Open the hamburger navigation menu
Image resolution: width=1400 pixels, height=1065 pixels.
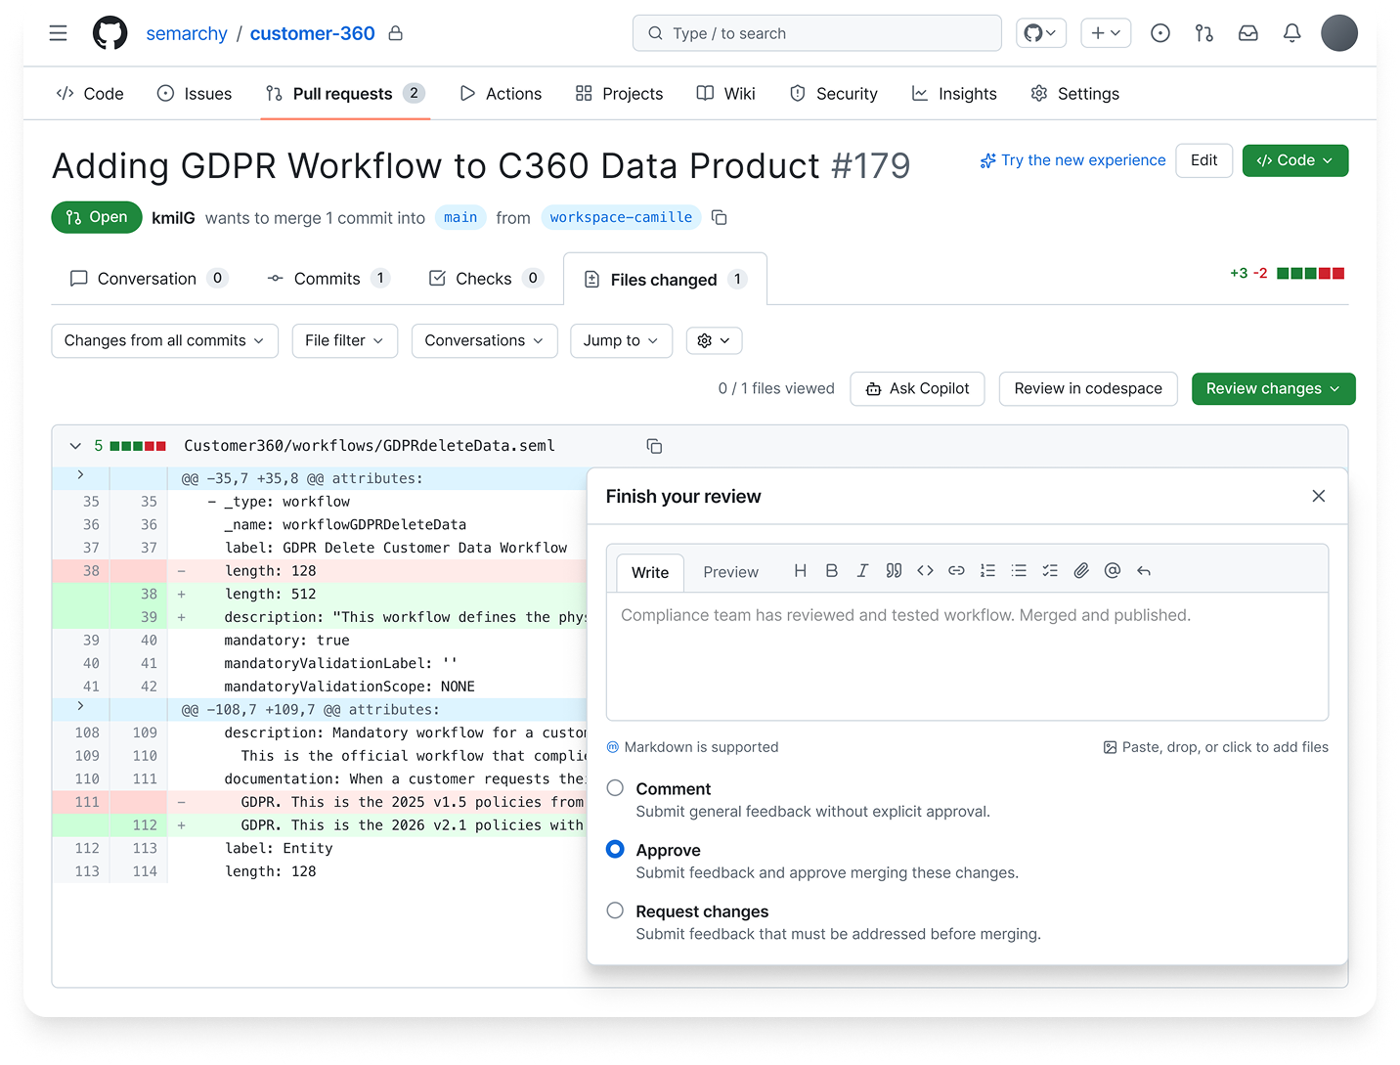coord(59,33)
